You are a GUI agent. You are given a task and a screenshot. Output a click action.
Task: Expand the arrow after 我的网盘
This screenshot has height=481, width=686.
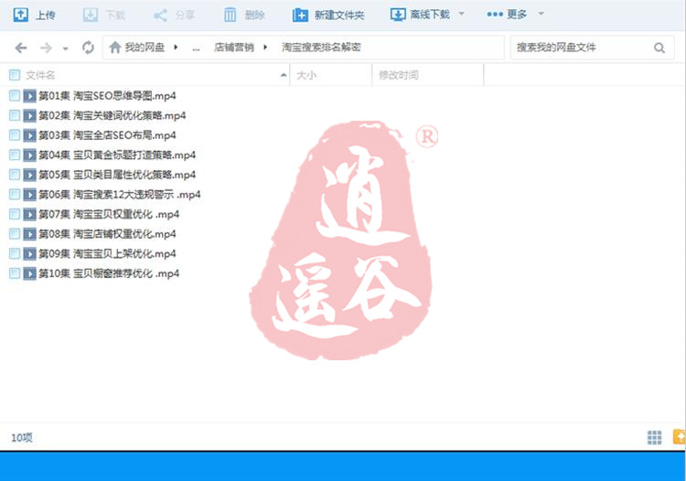click(x=176, y=48)
